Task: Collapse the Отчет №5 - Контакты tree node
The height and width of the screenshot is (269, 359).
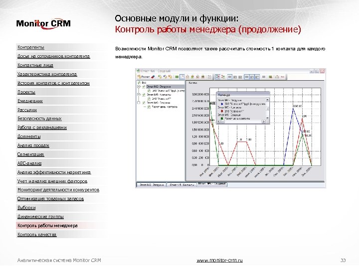Action: [139, 95]
